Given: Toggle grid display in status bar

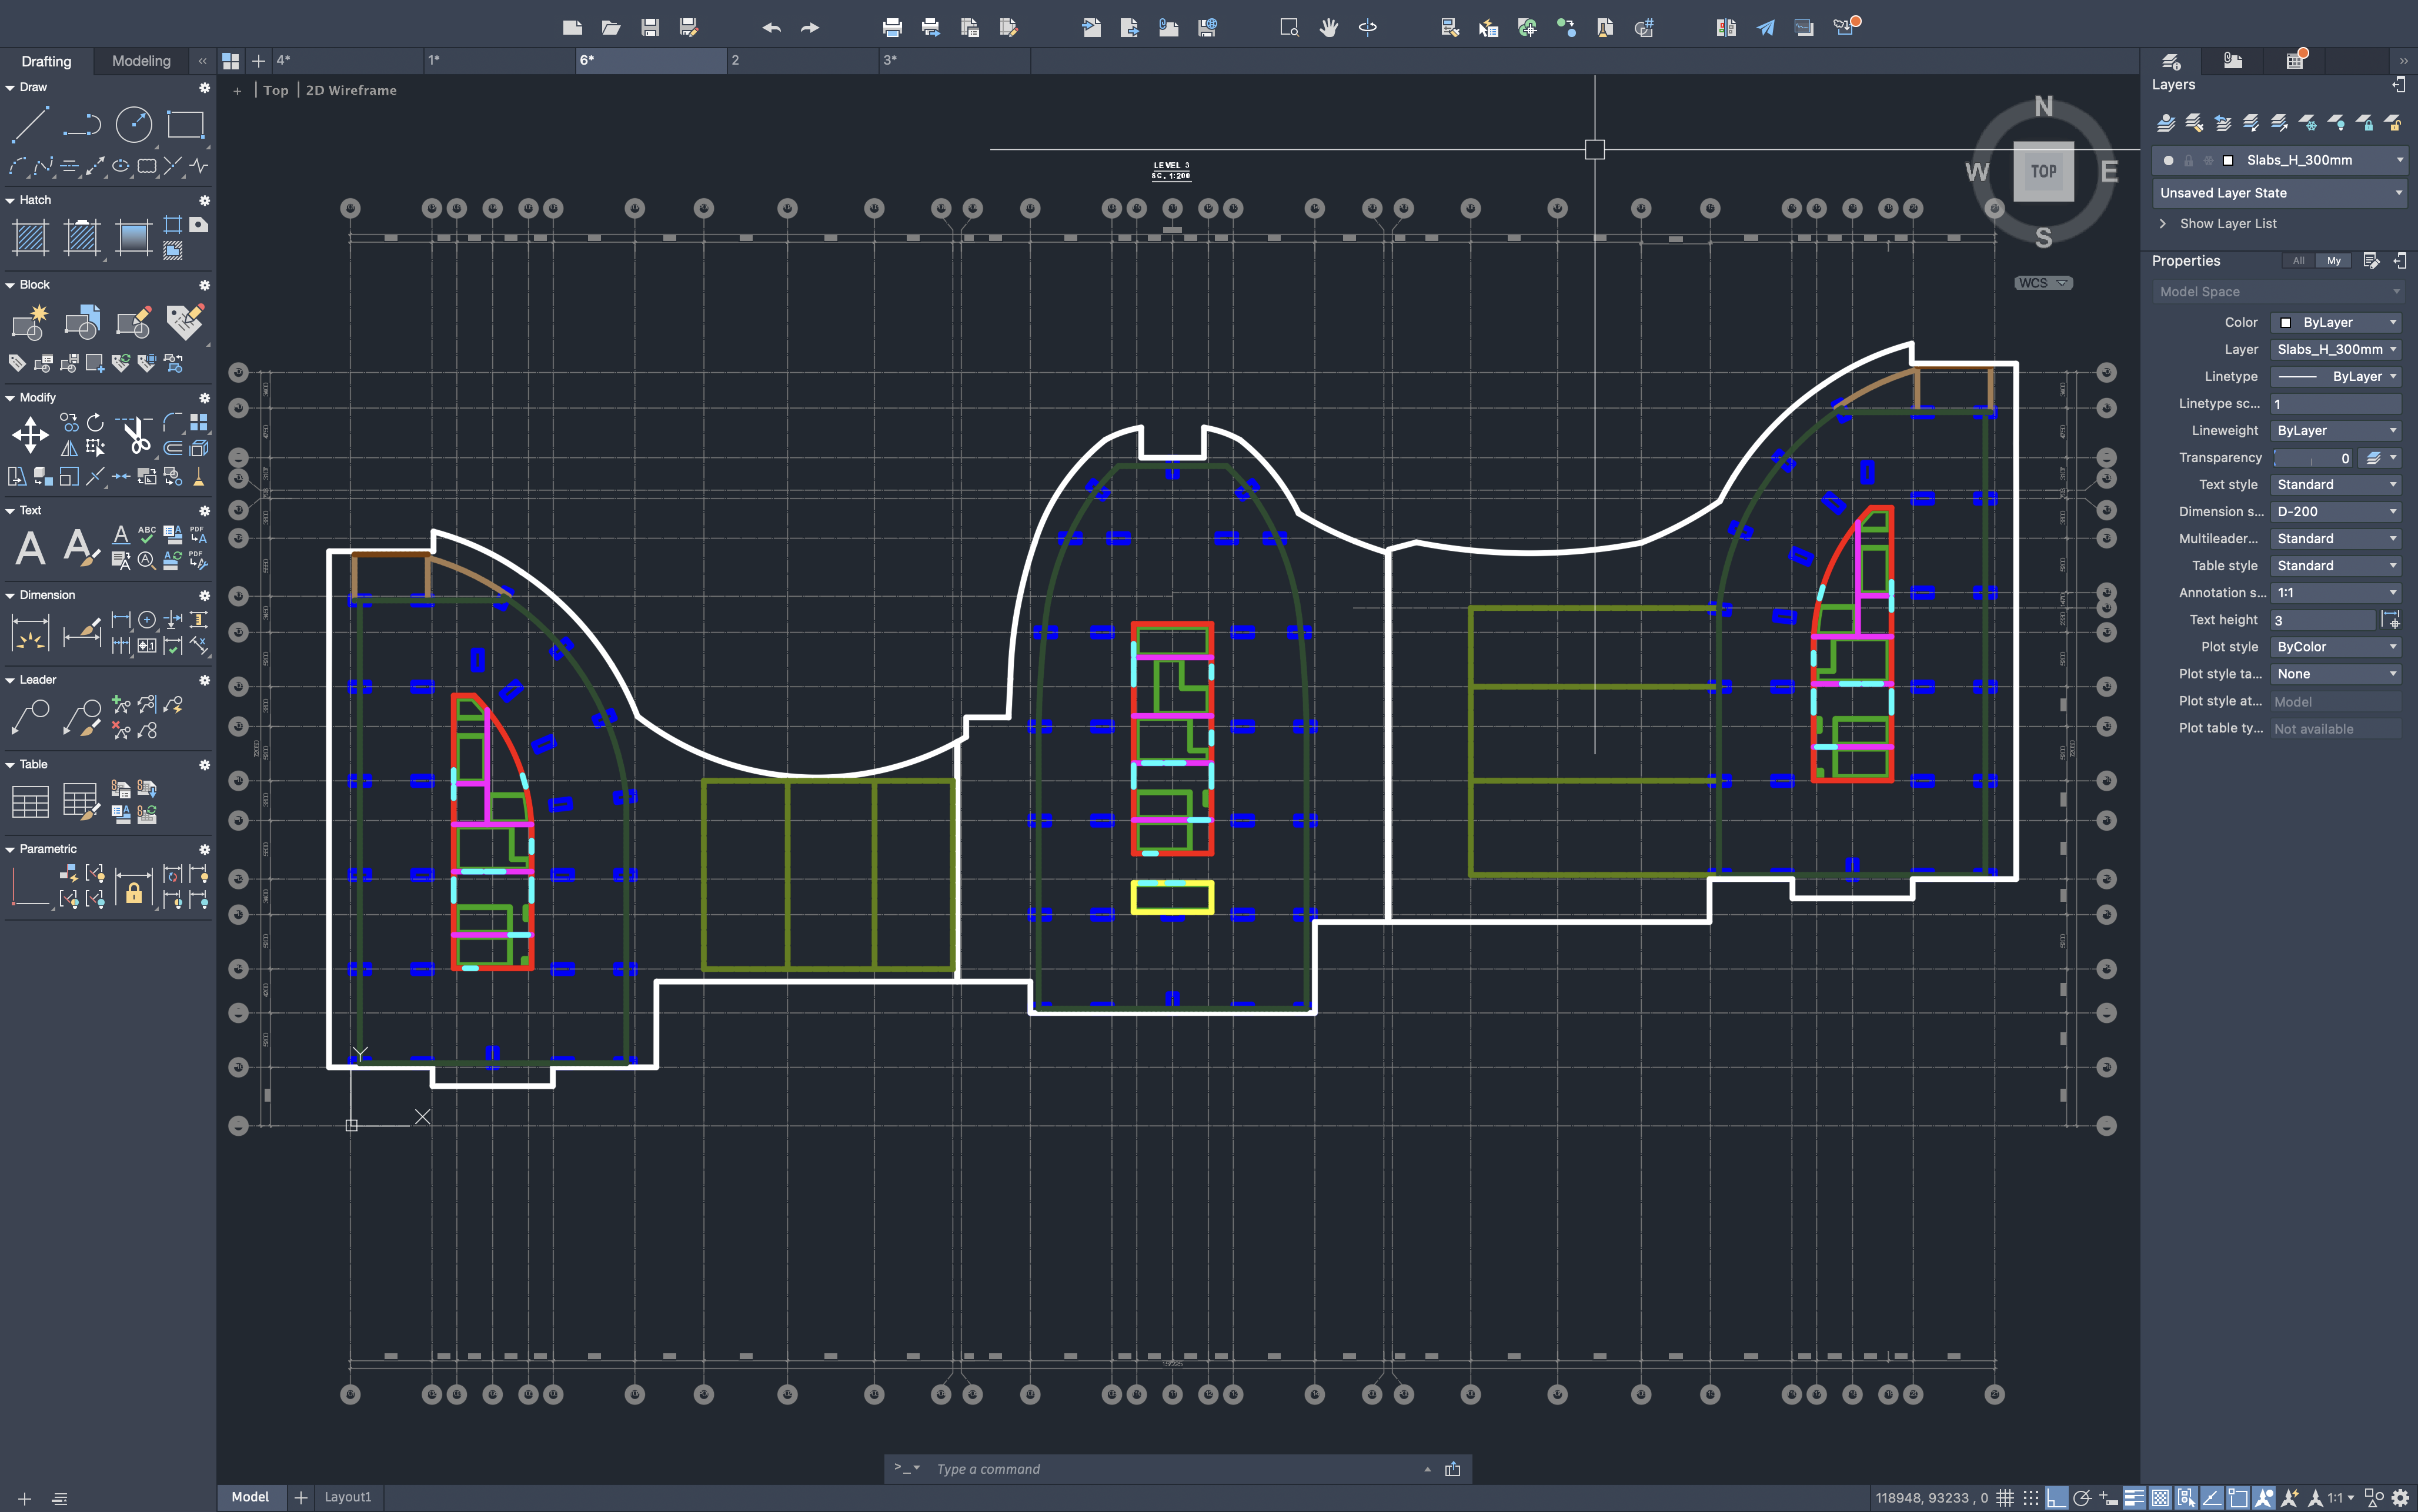Looking at the screenshot, I should coord(2005,1497).
